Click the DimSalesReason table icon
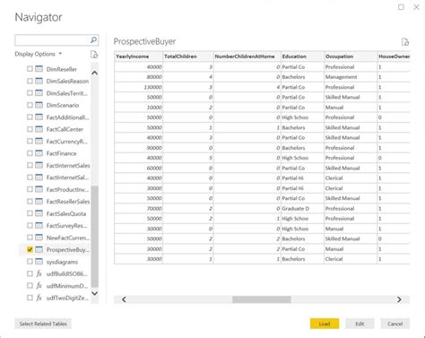This screenshot has height=338, width=425. click(x=39, y=81)
